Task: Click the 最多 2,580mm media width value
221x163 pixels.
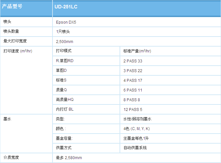Action: click(69, 158)
